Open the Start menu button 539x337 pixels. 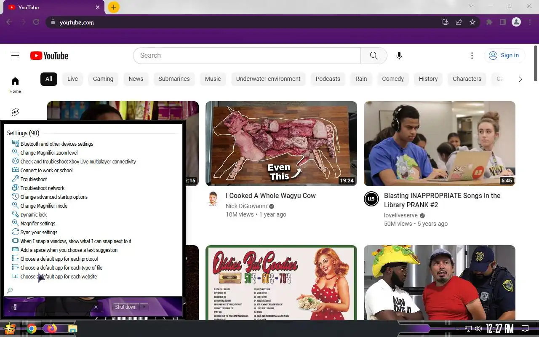11,329
